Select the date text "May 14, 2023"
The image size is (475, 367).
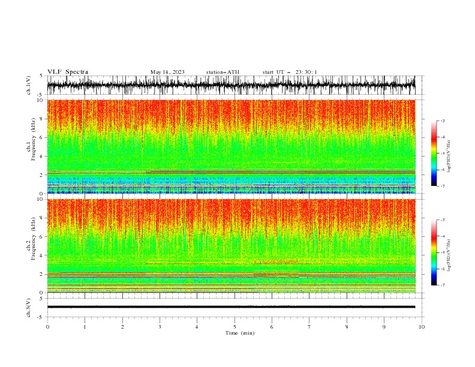click(x=167, y=72)
